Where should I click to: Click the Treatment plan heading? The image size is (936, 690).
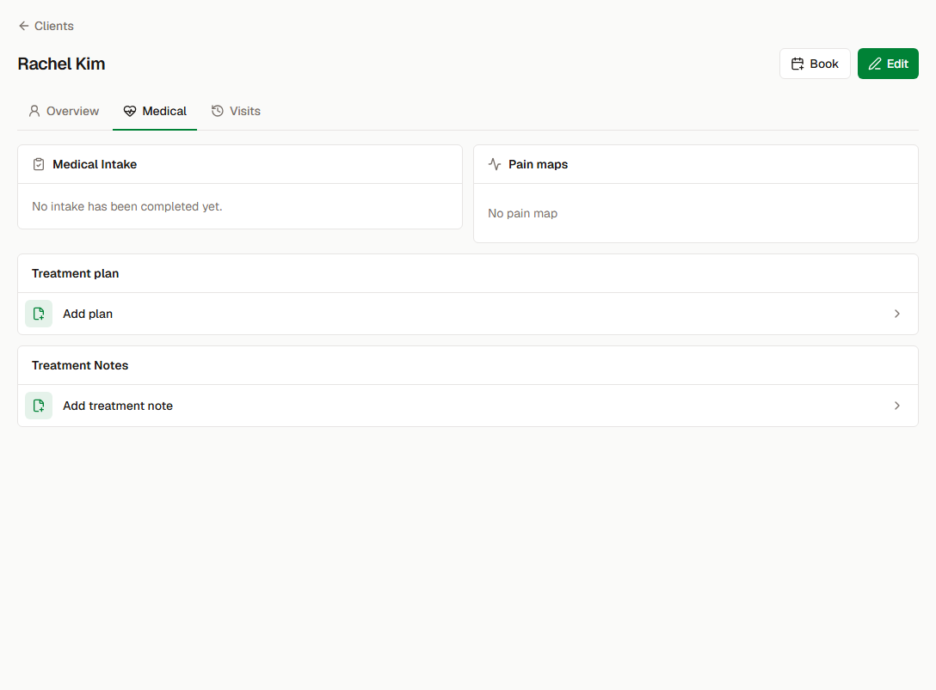(75, 274)
